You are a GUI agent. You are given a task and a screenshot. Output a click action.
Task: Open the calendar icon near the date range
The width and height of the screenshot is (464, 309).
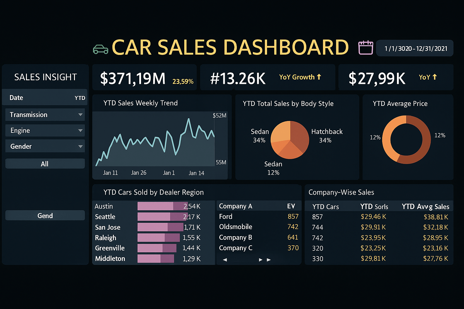click(x=365, y=48)
